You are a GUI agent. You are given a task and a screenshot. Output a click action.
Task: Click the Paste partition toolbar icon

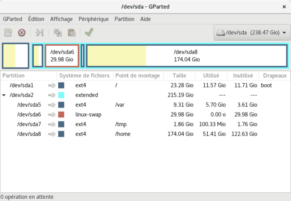[x=71, y=32]
